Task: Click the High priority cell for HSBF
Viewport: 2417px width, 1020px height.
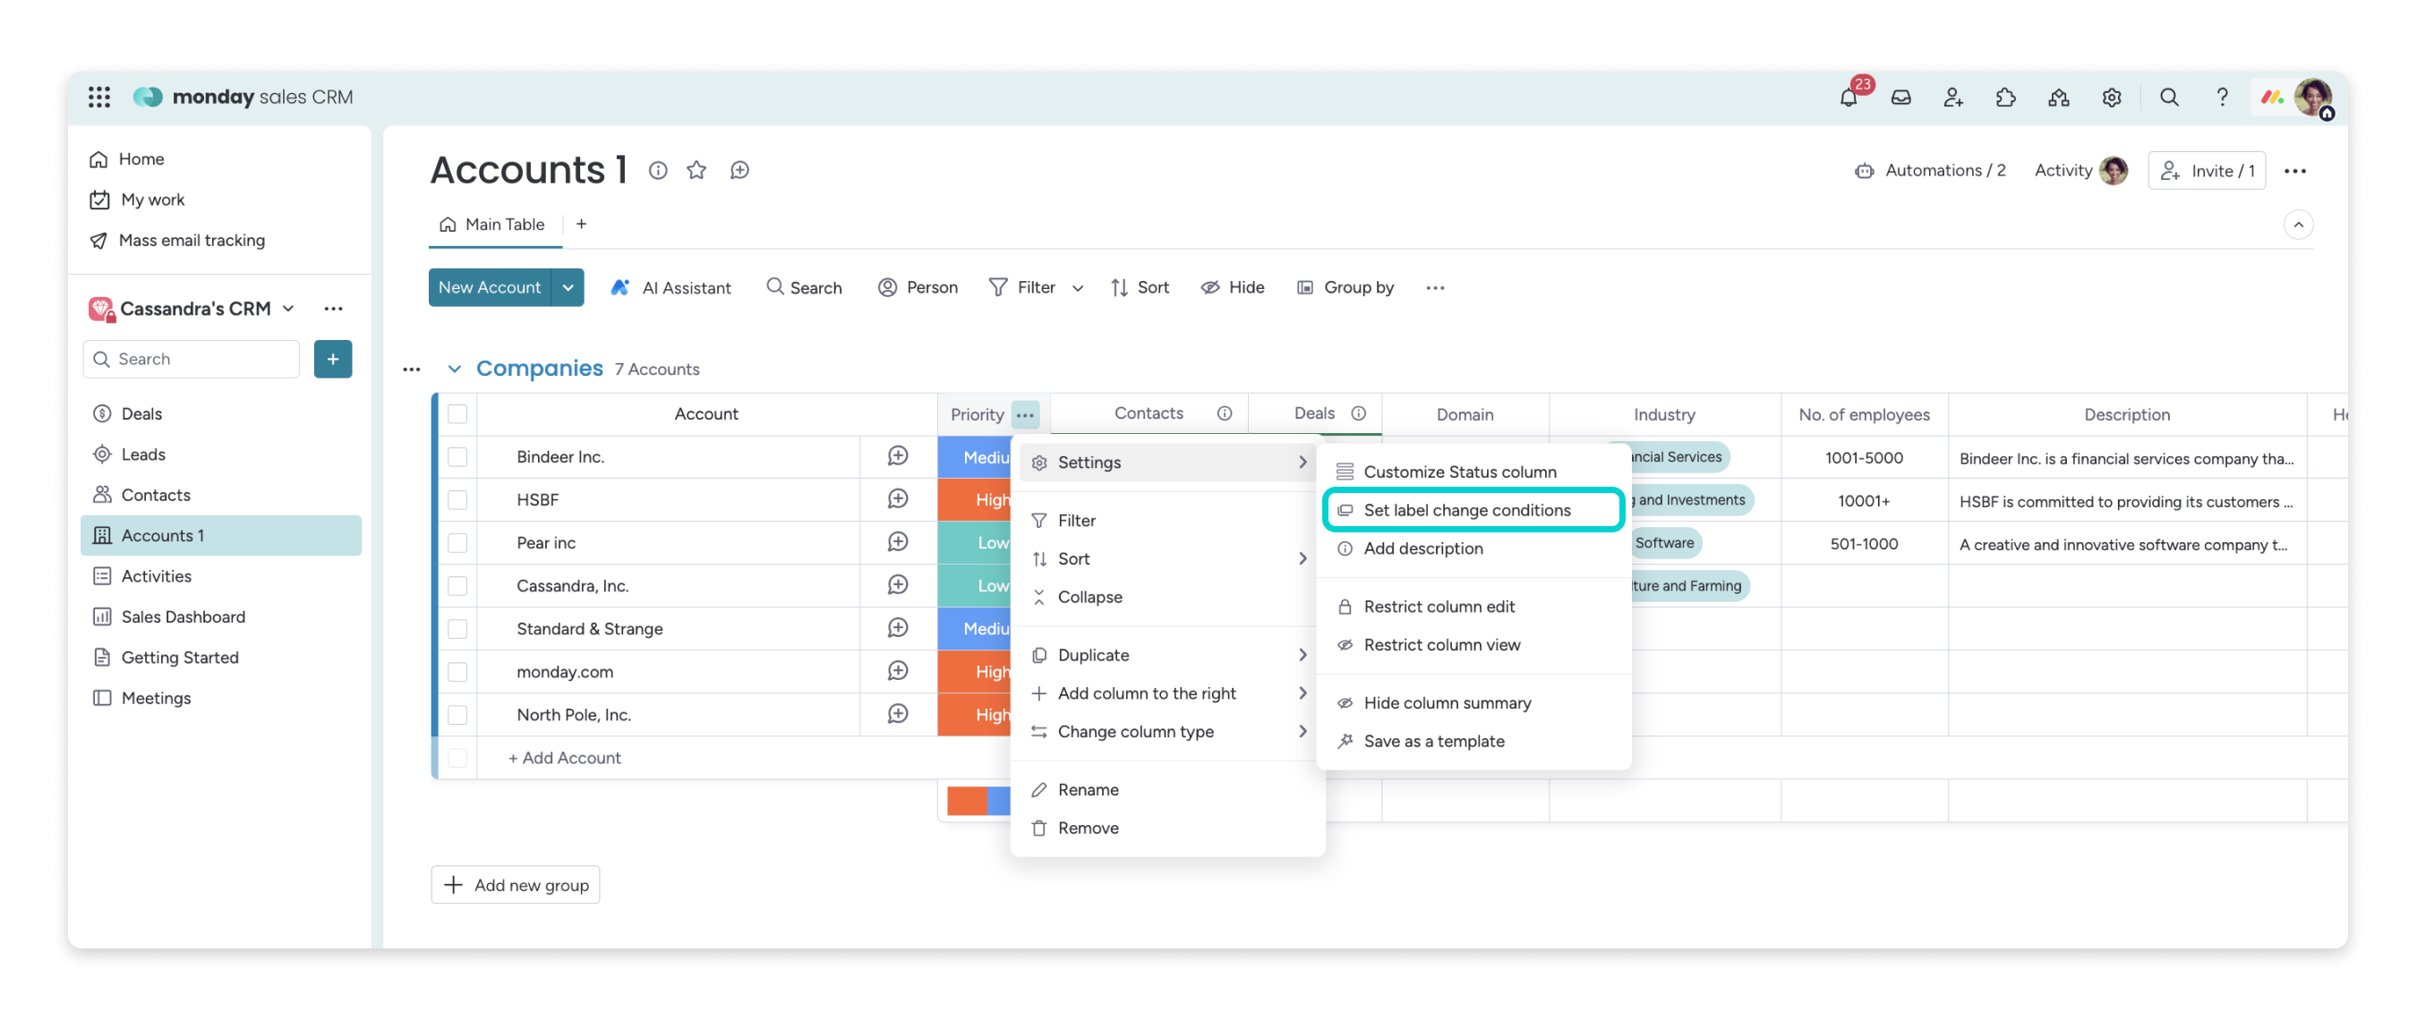Action: click(x=975, y=501)
